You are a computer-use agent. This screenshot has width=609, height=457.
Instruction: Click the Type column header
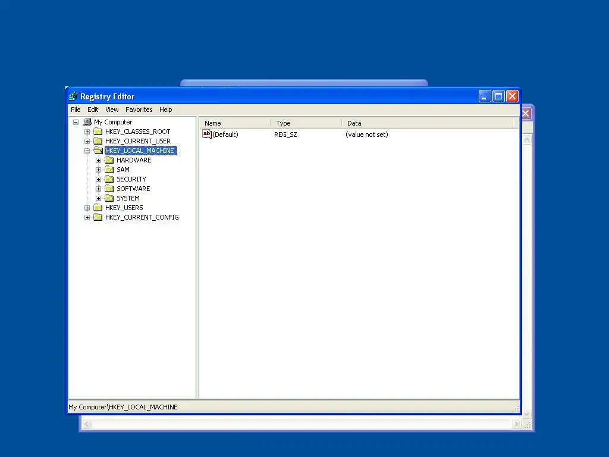[306, 123]
